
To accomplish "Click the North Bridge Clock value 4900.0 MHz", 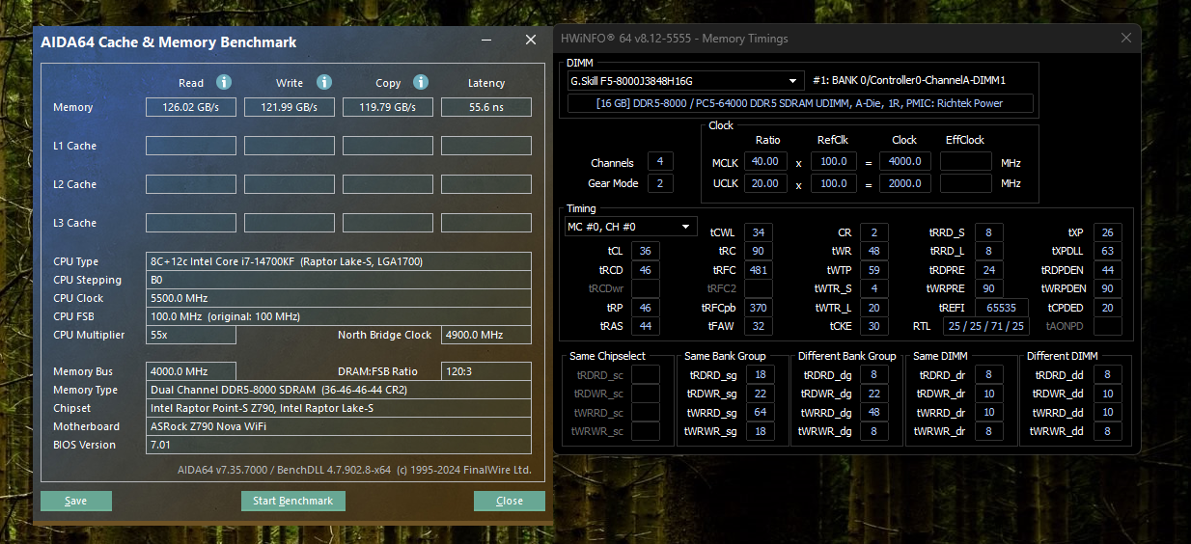I will tap(486, 335).
